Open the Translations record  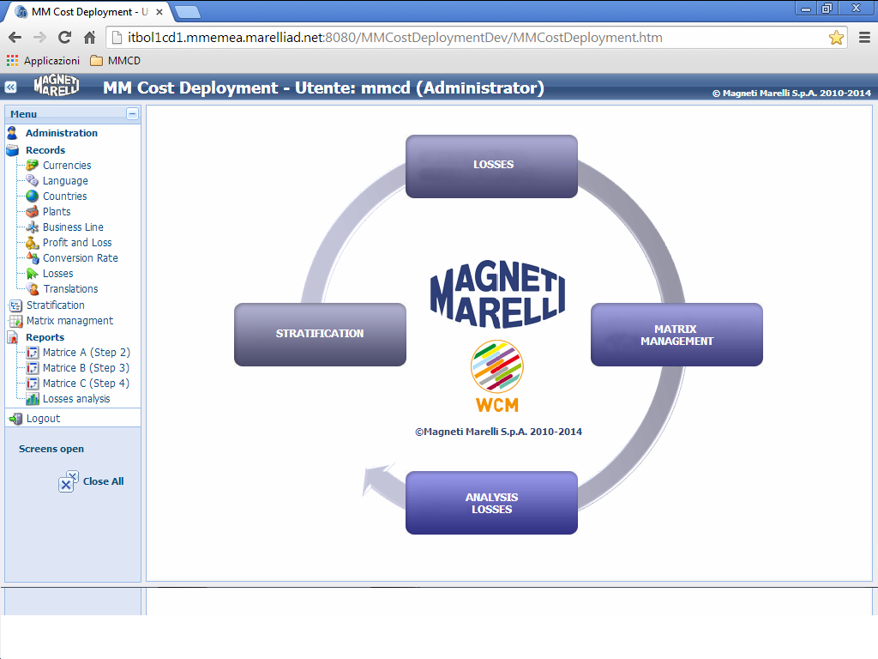(x=70, y=288)
